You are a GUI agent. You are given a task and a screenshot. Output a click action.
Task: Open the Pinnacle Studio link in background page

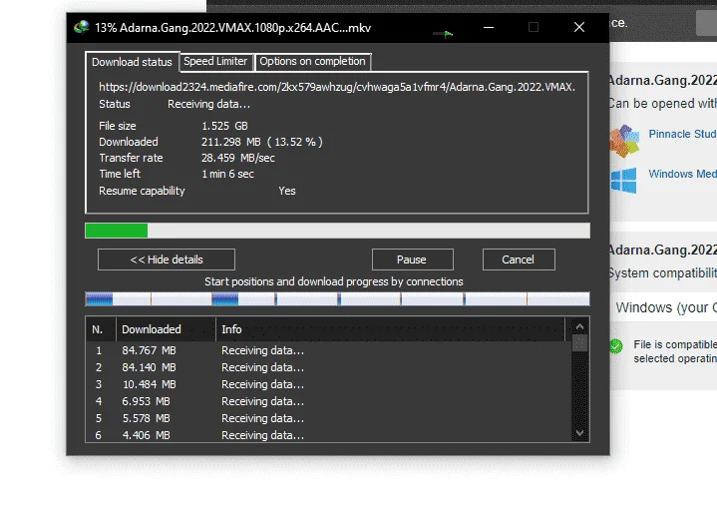click(683, 134)
